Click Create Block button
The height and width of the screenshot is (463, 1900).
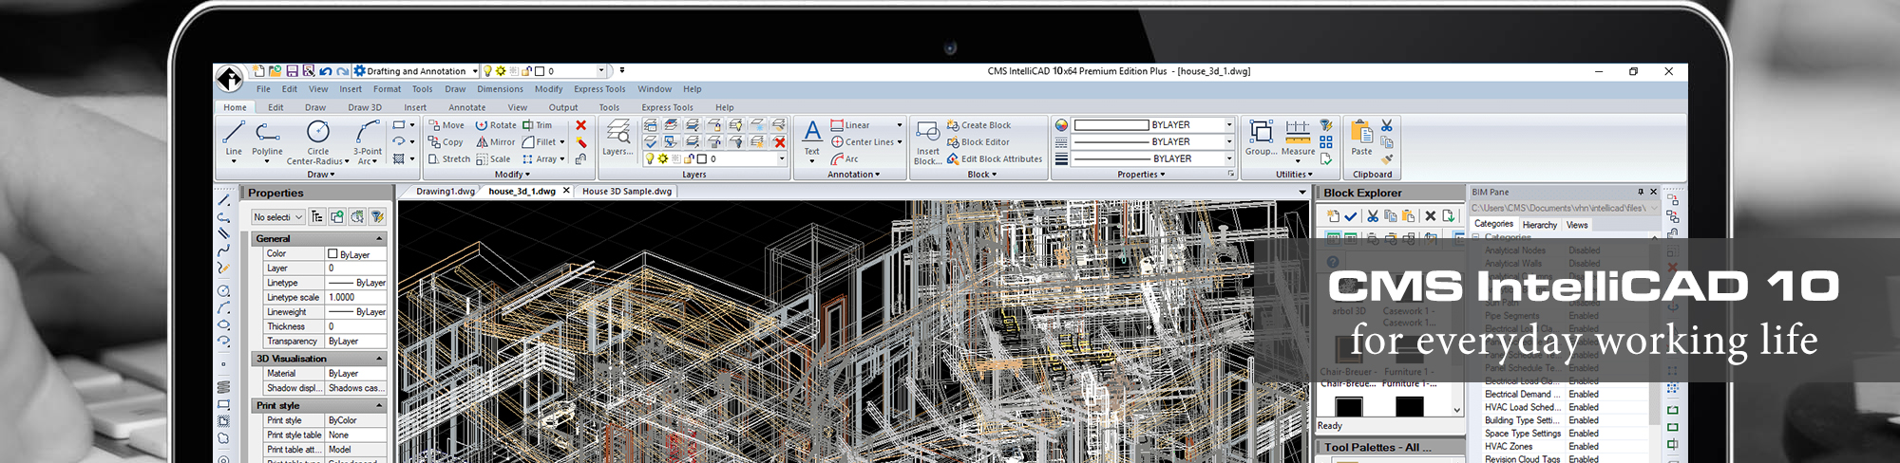pyautogui.click(x=978, y=125)
